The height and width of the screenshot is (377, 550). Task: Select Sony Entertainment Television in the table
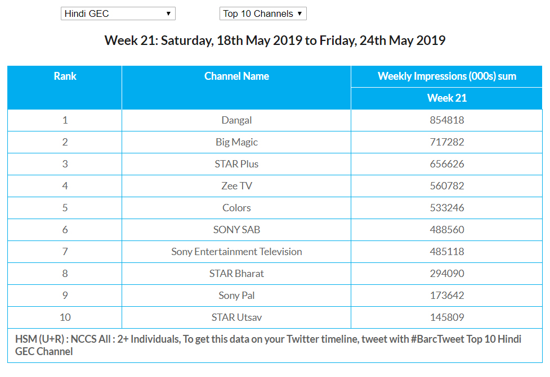click(x=236, y=252)
